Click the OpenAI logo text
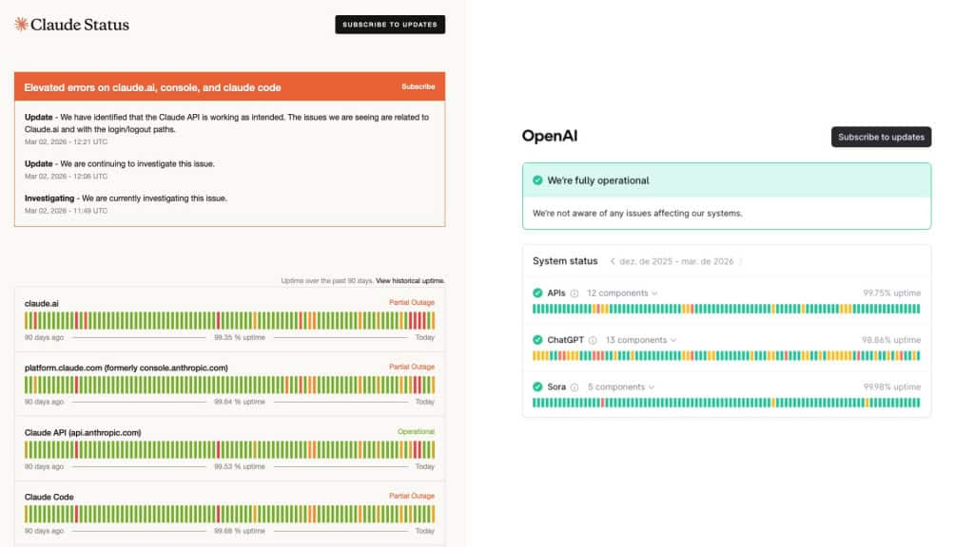This screenshot has height=547, width=974. pyautogui.click(x=550, y=136)
